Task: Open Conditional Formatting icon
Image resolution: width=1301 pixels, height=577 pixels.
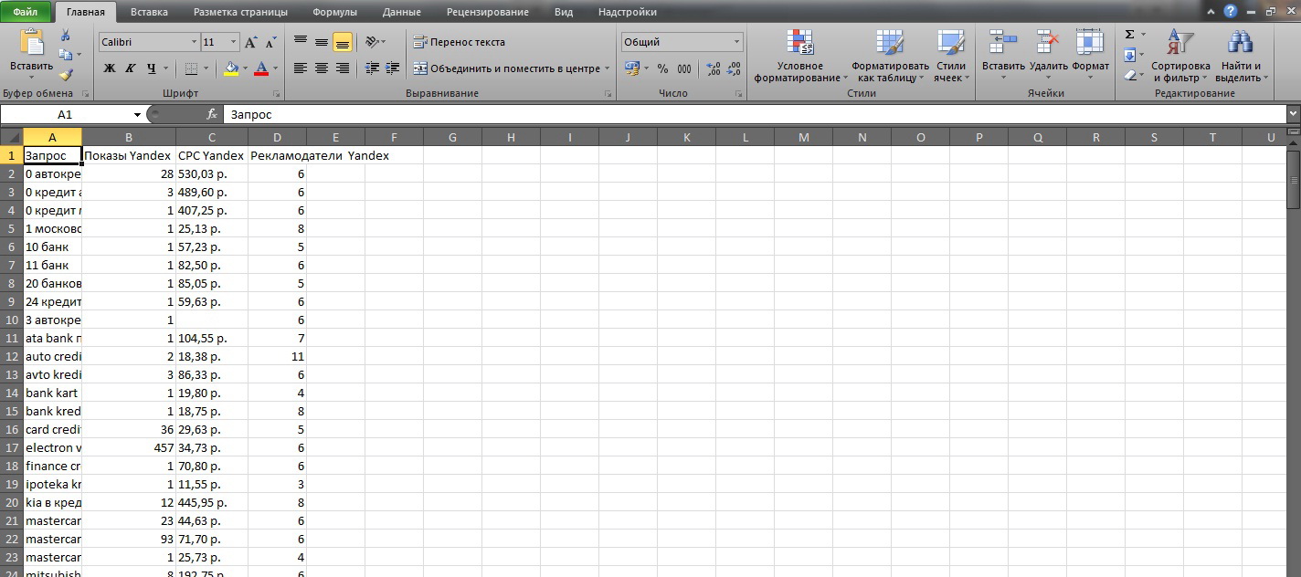Action: [800, 43]
